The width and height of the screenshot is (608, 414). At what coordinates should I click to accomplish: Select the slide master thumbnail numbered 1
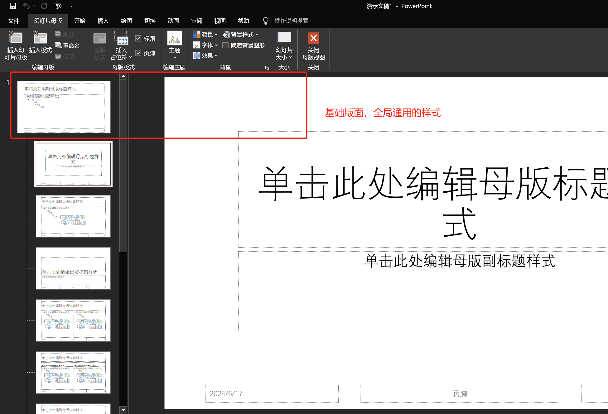pyautogui.click(x=64, y=107)
